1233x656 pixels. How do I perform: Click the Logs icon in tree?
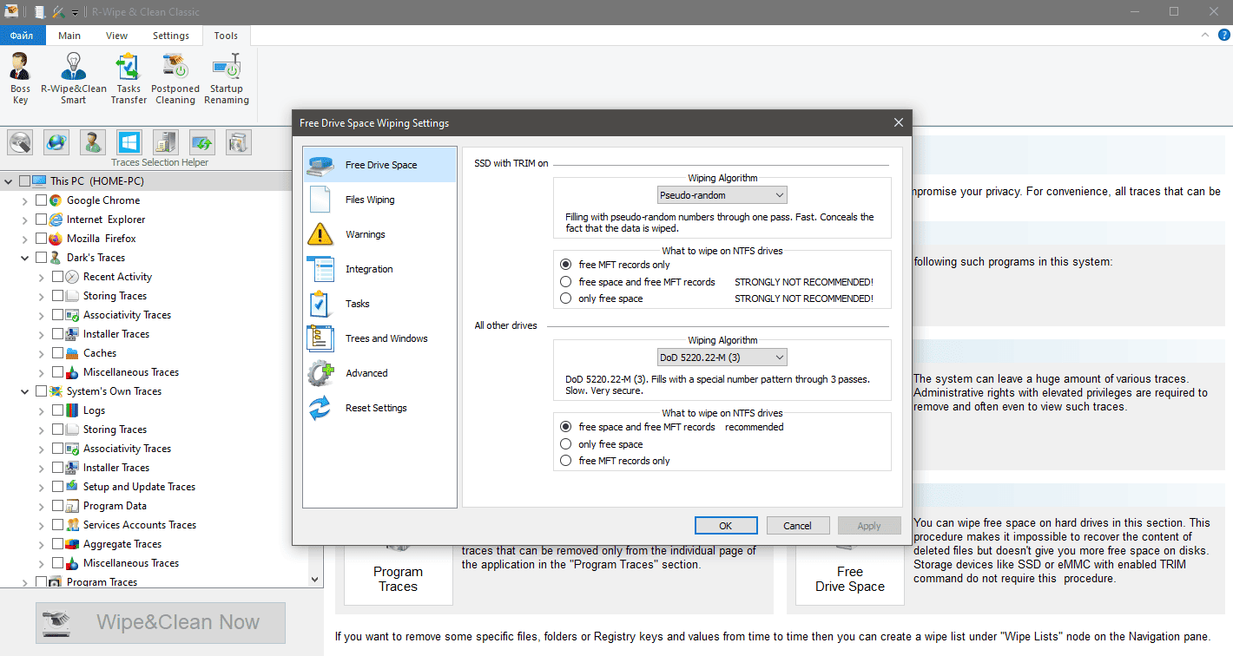coord(73,410)
